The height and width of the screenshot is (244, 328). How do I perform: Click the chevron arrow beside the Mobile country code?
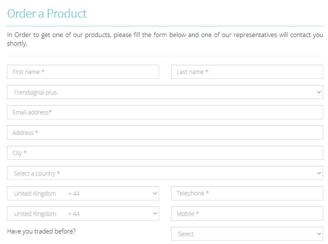pyautogui.click(x=155, y=214)
